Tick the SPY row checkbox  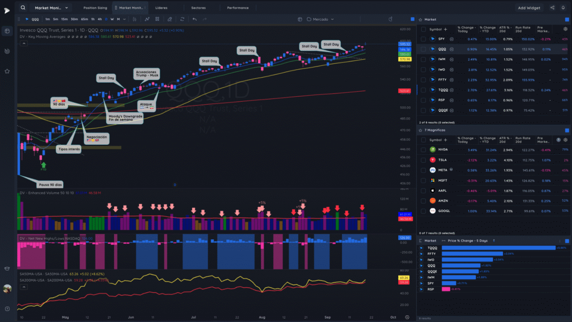point(423,39)
